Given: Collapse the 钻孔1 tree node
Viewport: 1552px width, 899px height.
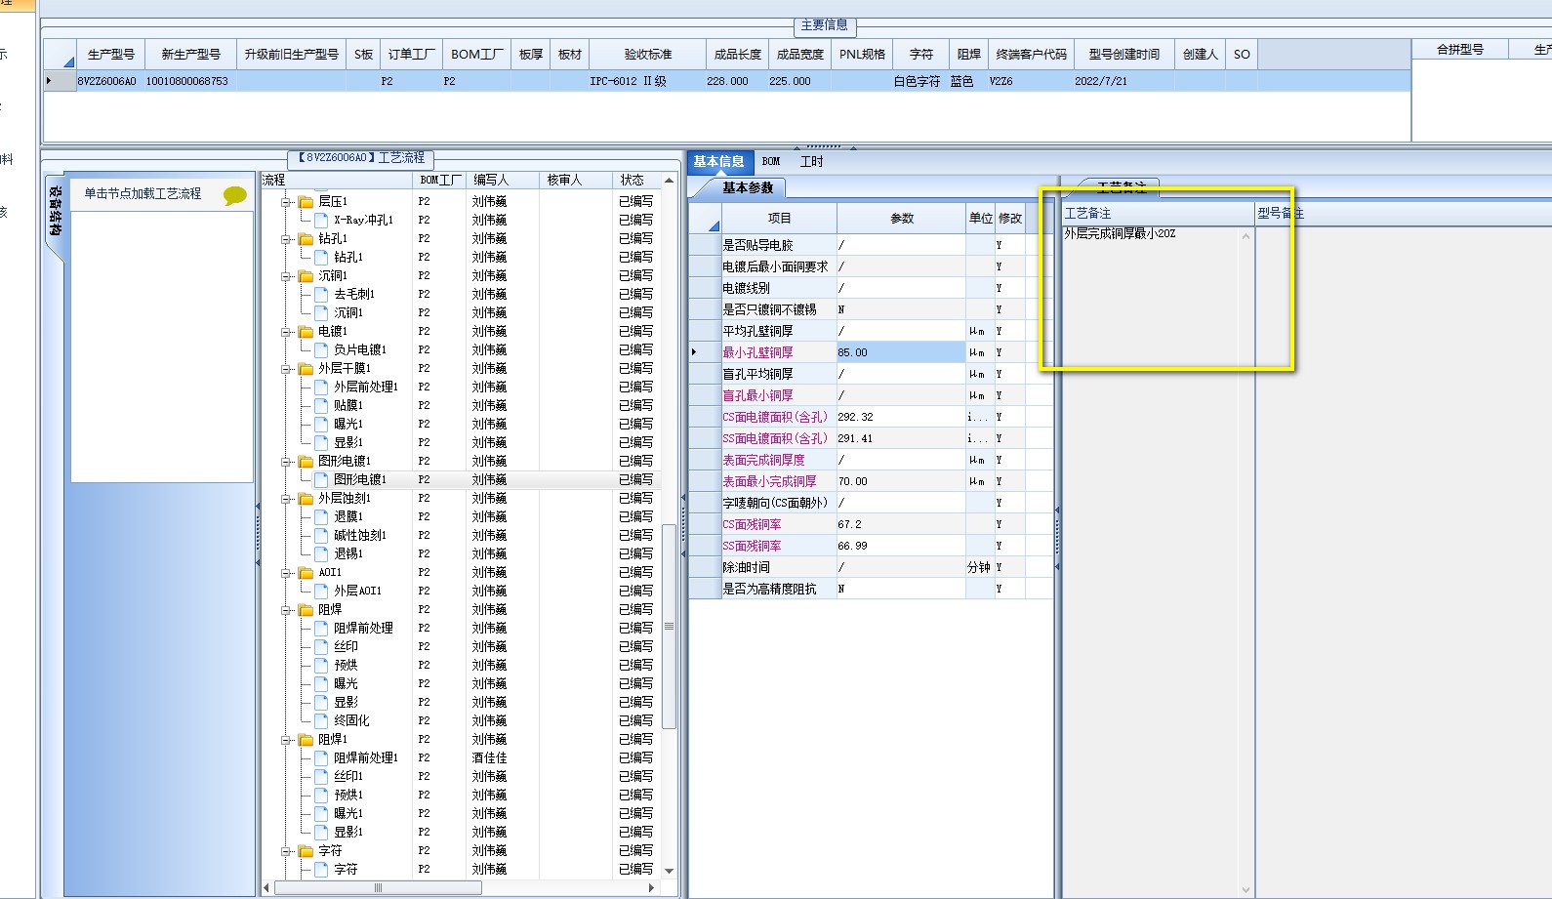Looking at the screenshot, I should pyautogui.click(x=287, y=239).
